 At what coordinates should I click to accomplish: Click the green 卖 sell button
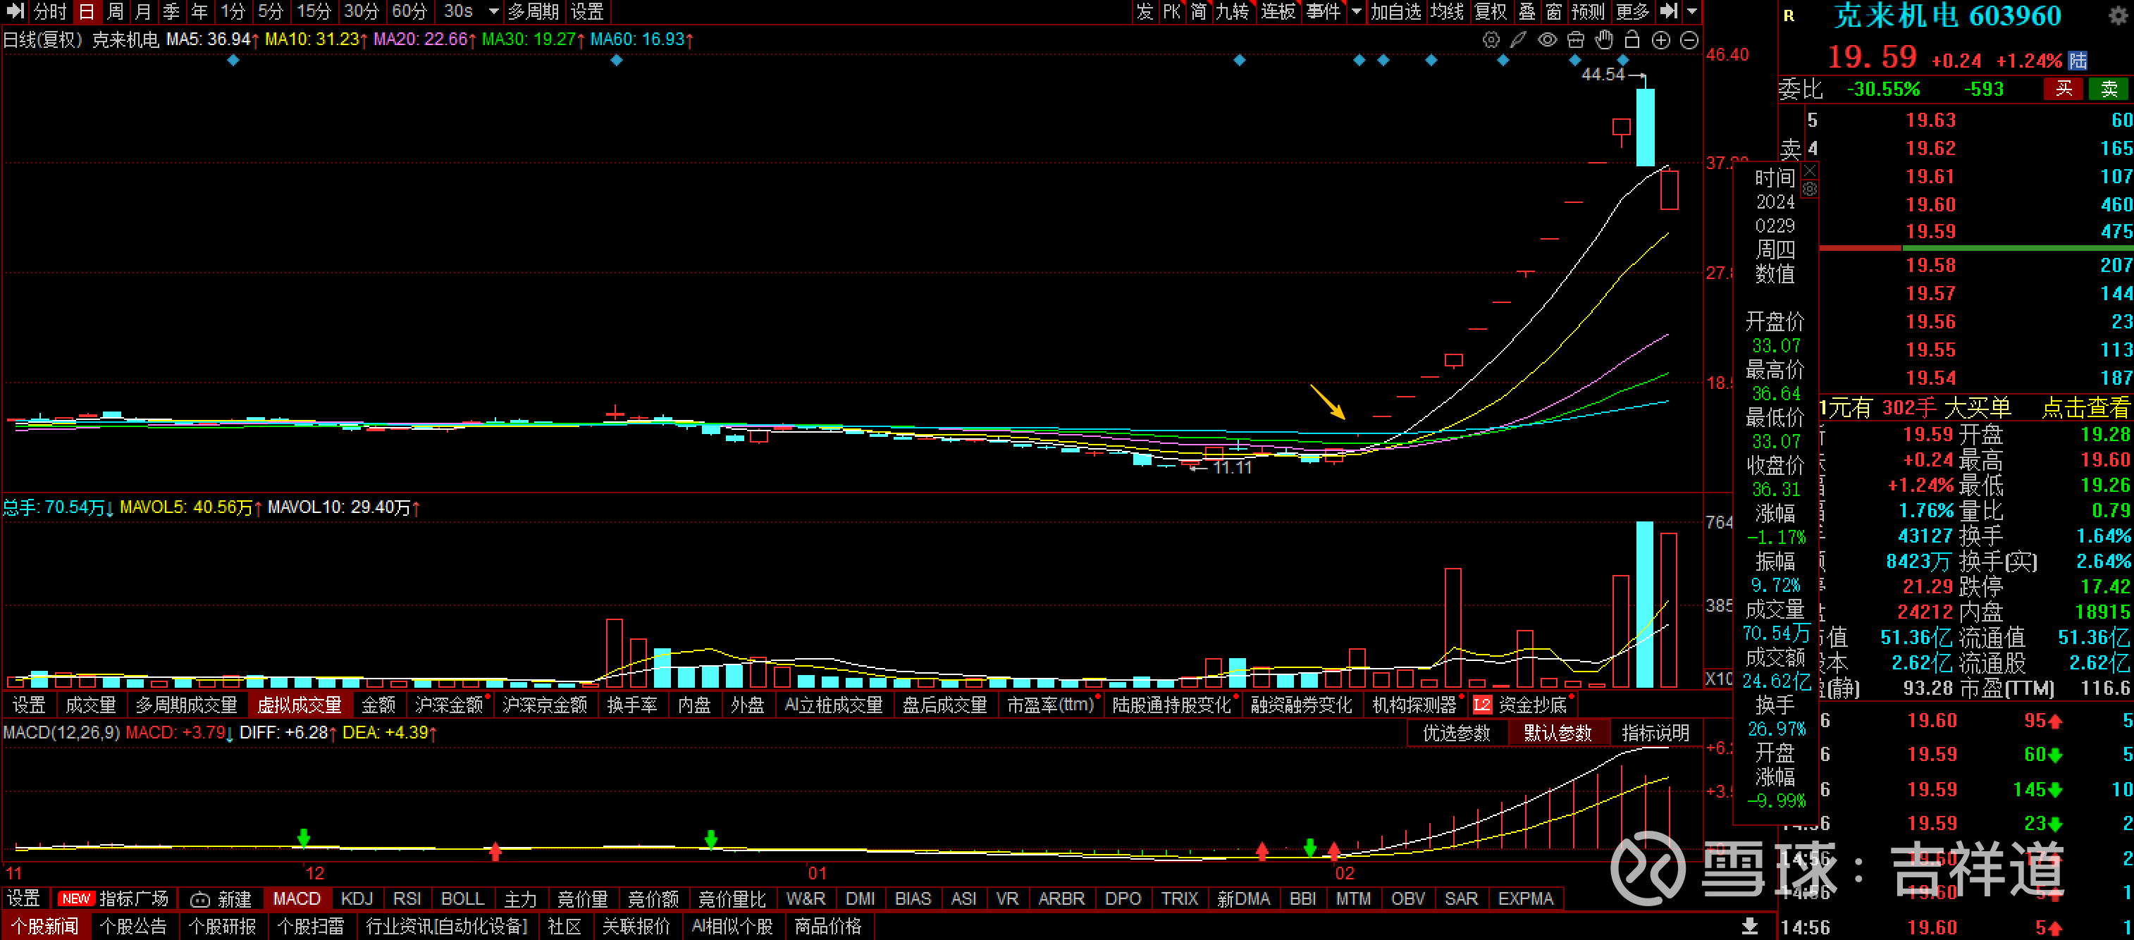[2109, 89]
